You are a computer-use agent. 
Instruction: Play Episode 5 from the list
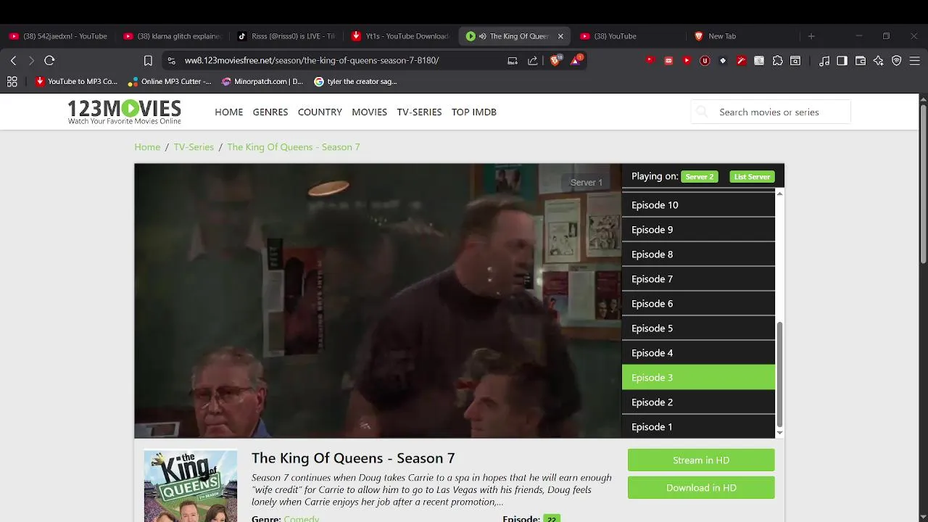[698, 328]
